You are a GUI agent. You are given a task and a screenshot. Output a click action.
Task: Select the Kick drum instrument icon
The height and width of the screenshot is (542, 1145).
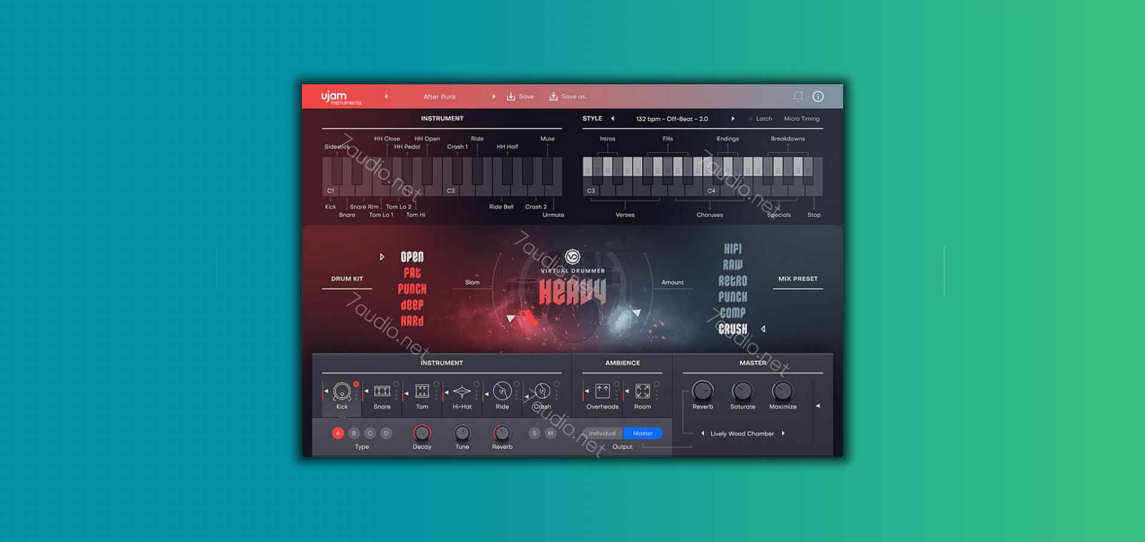click(342, 391)
